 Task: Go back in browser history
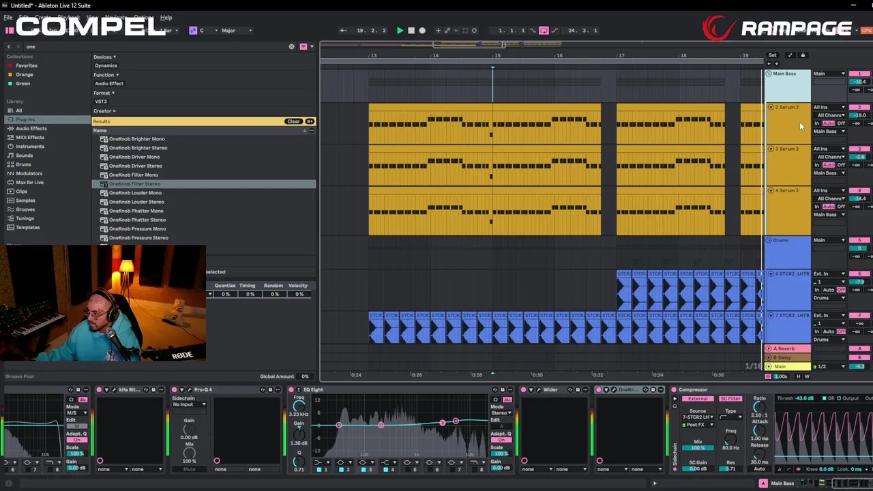9,46
